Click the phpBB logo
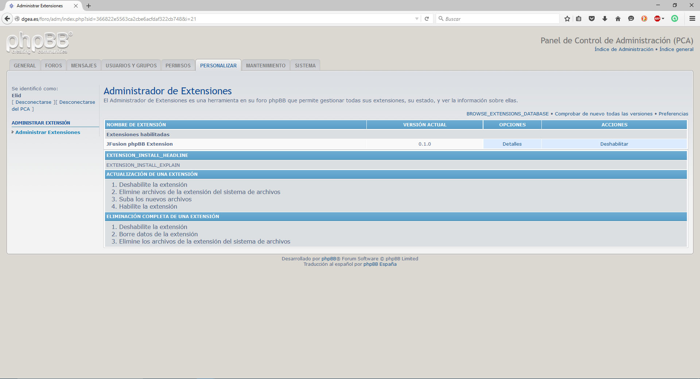The height and width of the screenshot is (379, 700). click(39, 43)
